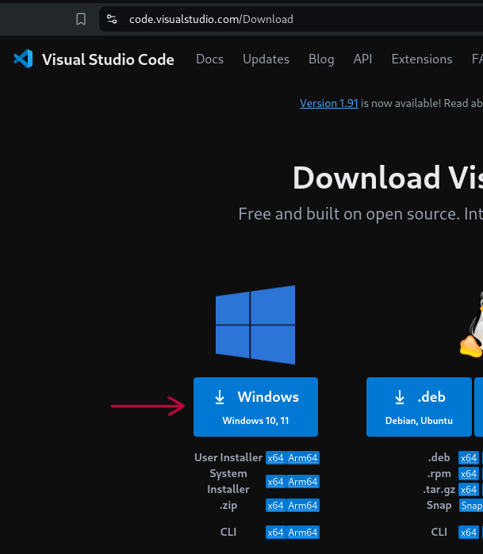This screenshot has width=483, height=554.
Task: Click the Snap Store link
Action: tap(471, 506)
